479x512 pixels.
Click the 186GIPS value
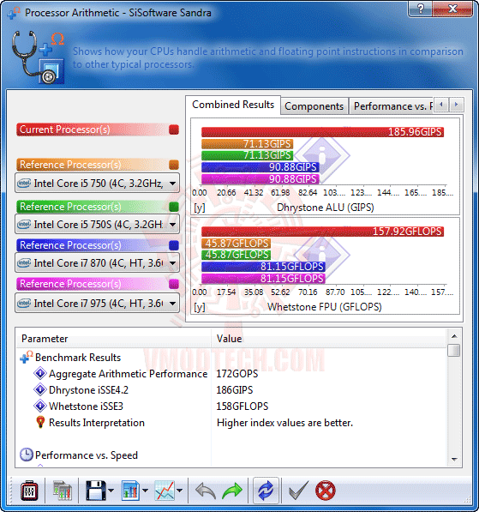[235, 390]
